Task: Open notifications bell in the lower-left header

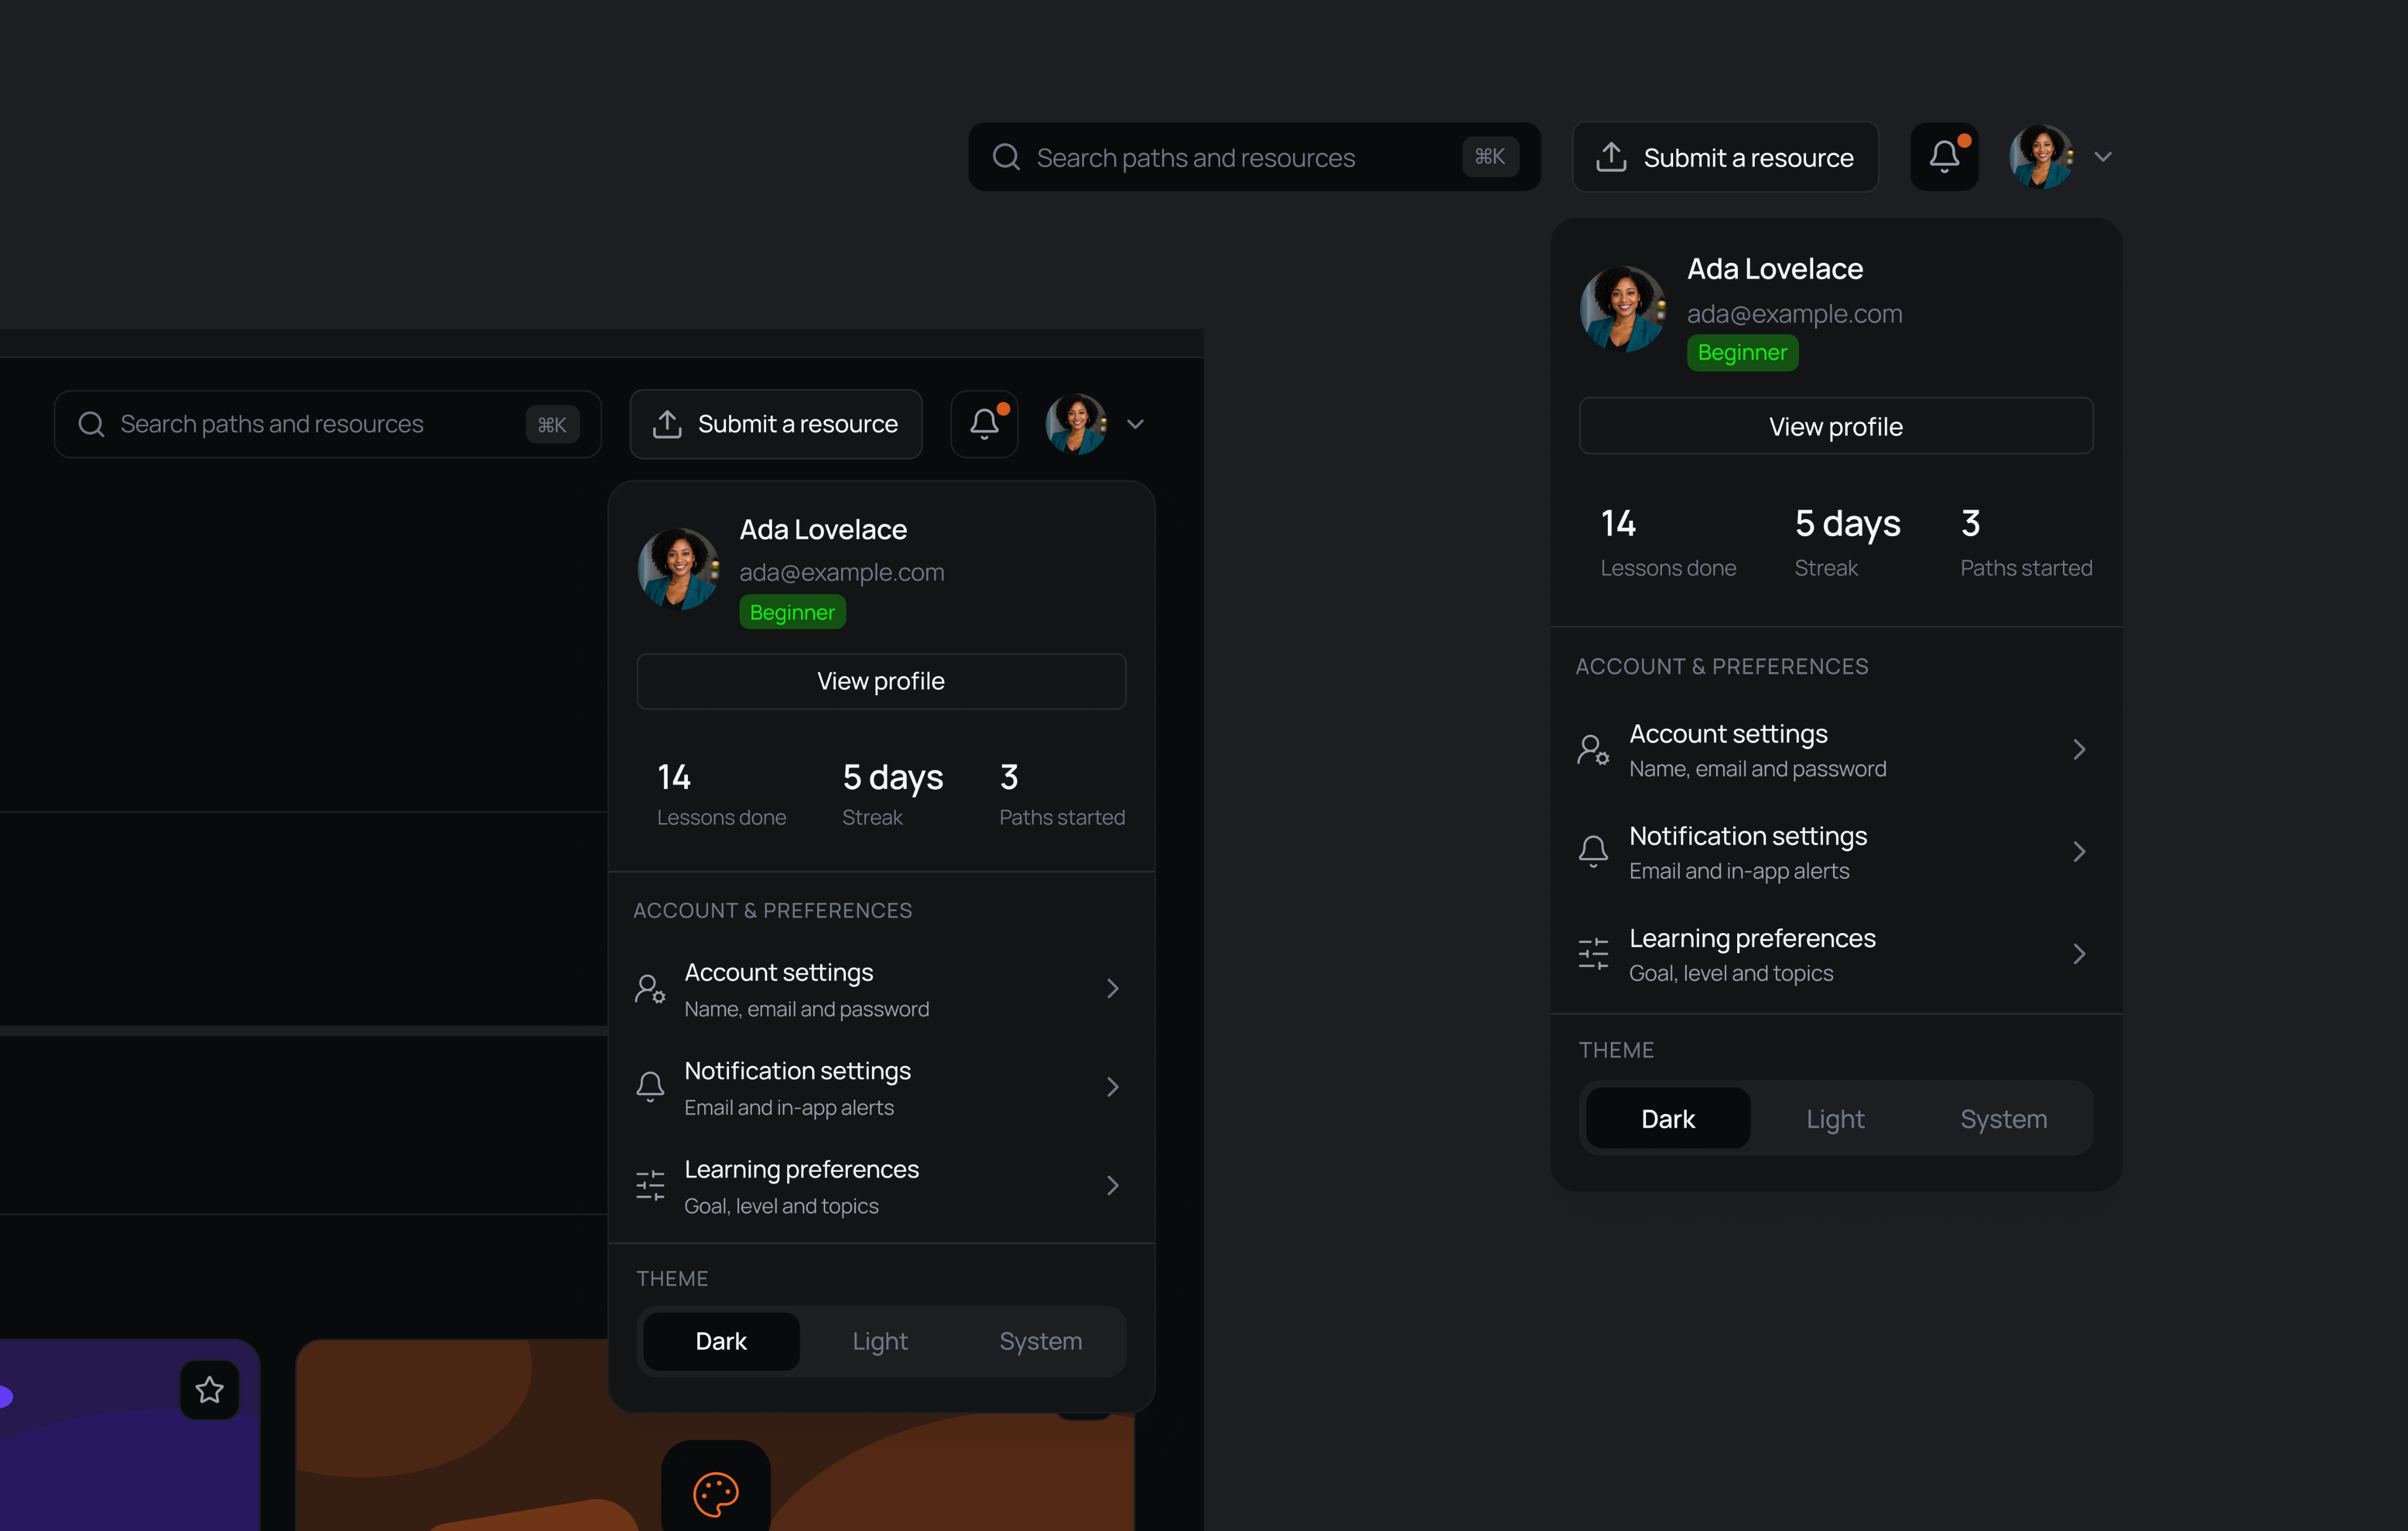Action: pyautogui.click(x=984, y=424)
